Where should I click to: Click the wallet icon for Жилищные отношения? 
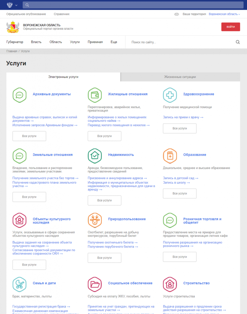click(95, 95)
